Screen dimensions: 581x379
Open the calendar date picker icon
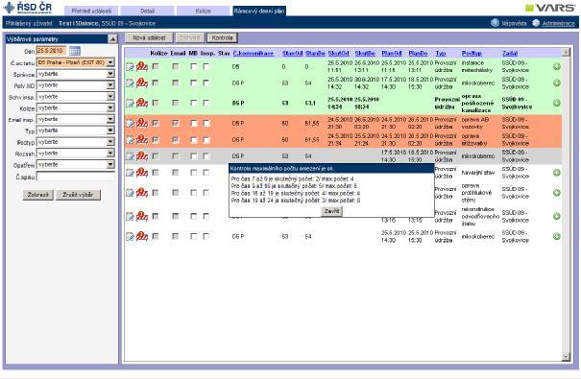[75, 51]
